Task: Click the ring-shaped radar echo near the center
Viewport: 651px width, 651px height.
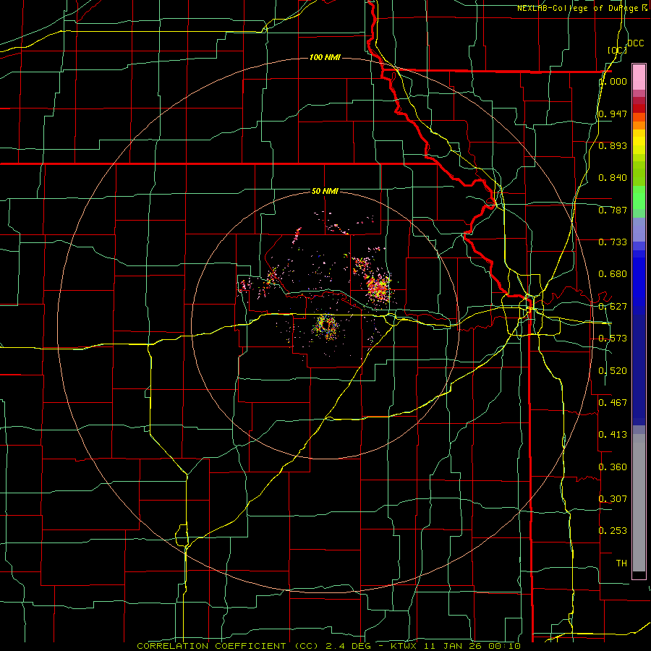Action: (326, 326)
